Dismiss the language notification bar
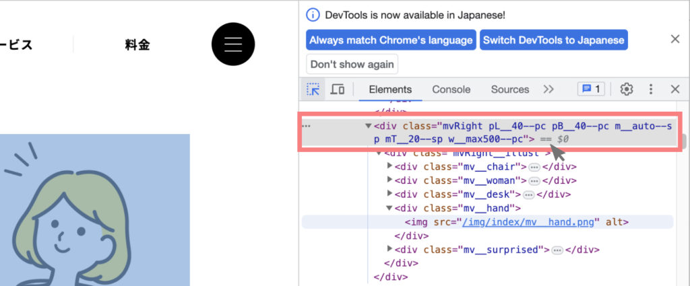The image size is (690, 286). (675, 39)
